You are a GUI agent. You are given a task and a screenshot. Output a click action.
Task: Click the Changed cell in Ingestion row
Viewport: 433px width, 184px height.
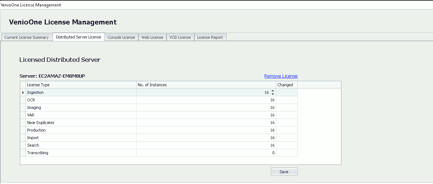[x=287, y=92]
